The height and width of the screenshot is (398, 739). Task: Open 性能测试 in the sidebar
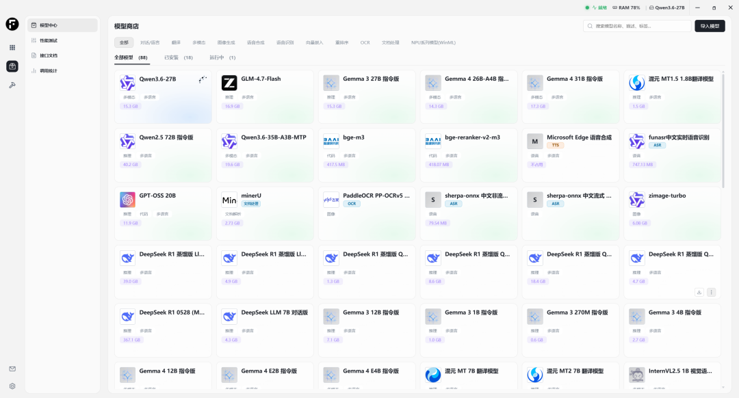(62, 40)
